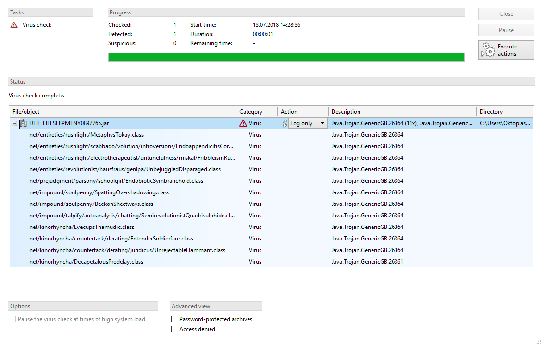Enable Password-protected archives checkbox

(174, 319)
